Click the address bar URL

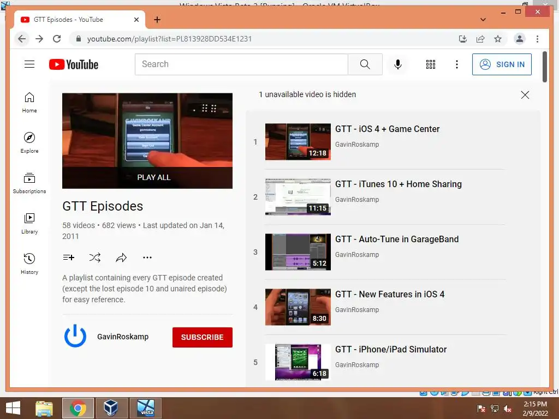coord(169,39)
